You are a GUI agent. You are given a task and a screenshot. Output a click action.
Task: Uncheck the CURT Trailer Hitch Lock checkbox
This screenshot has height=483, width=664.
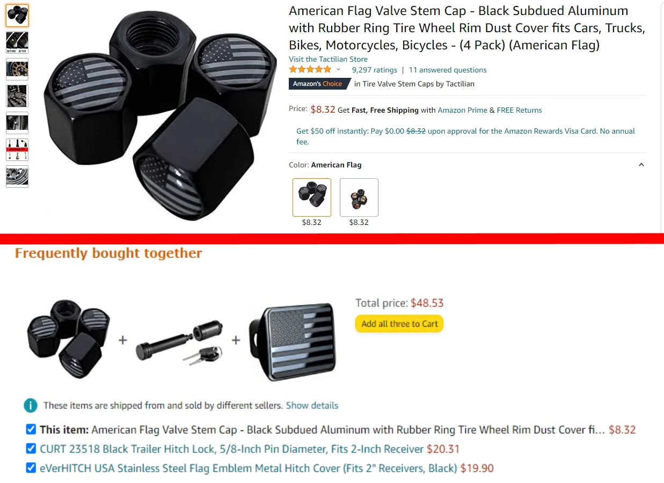tap(31, 449)
